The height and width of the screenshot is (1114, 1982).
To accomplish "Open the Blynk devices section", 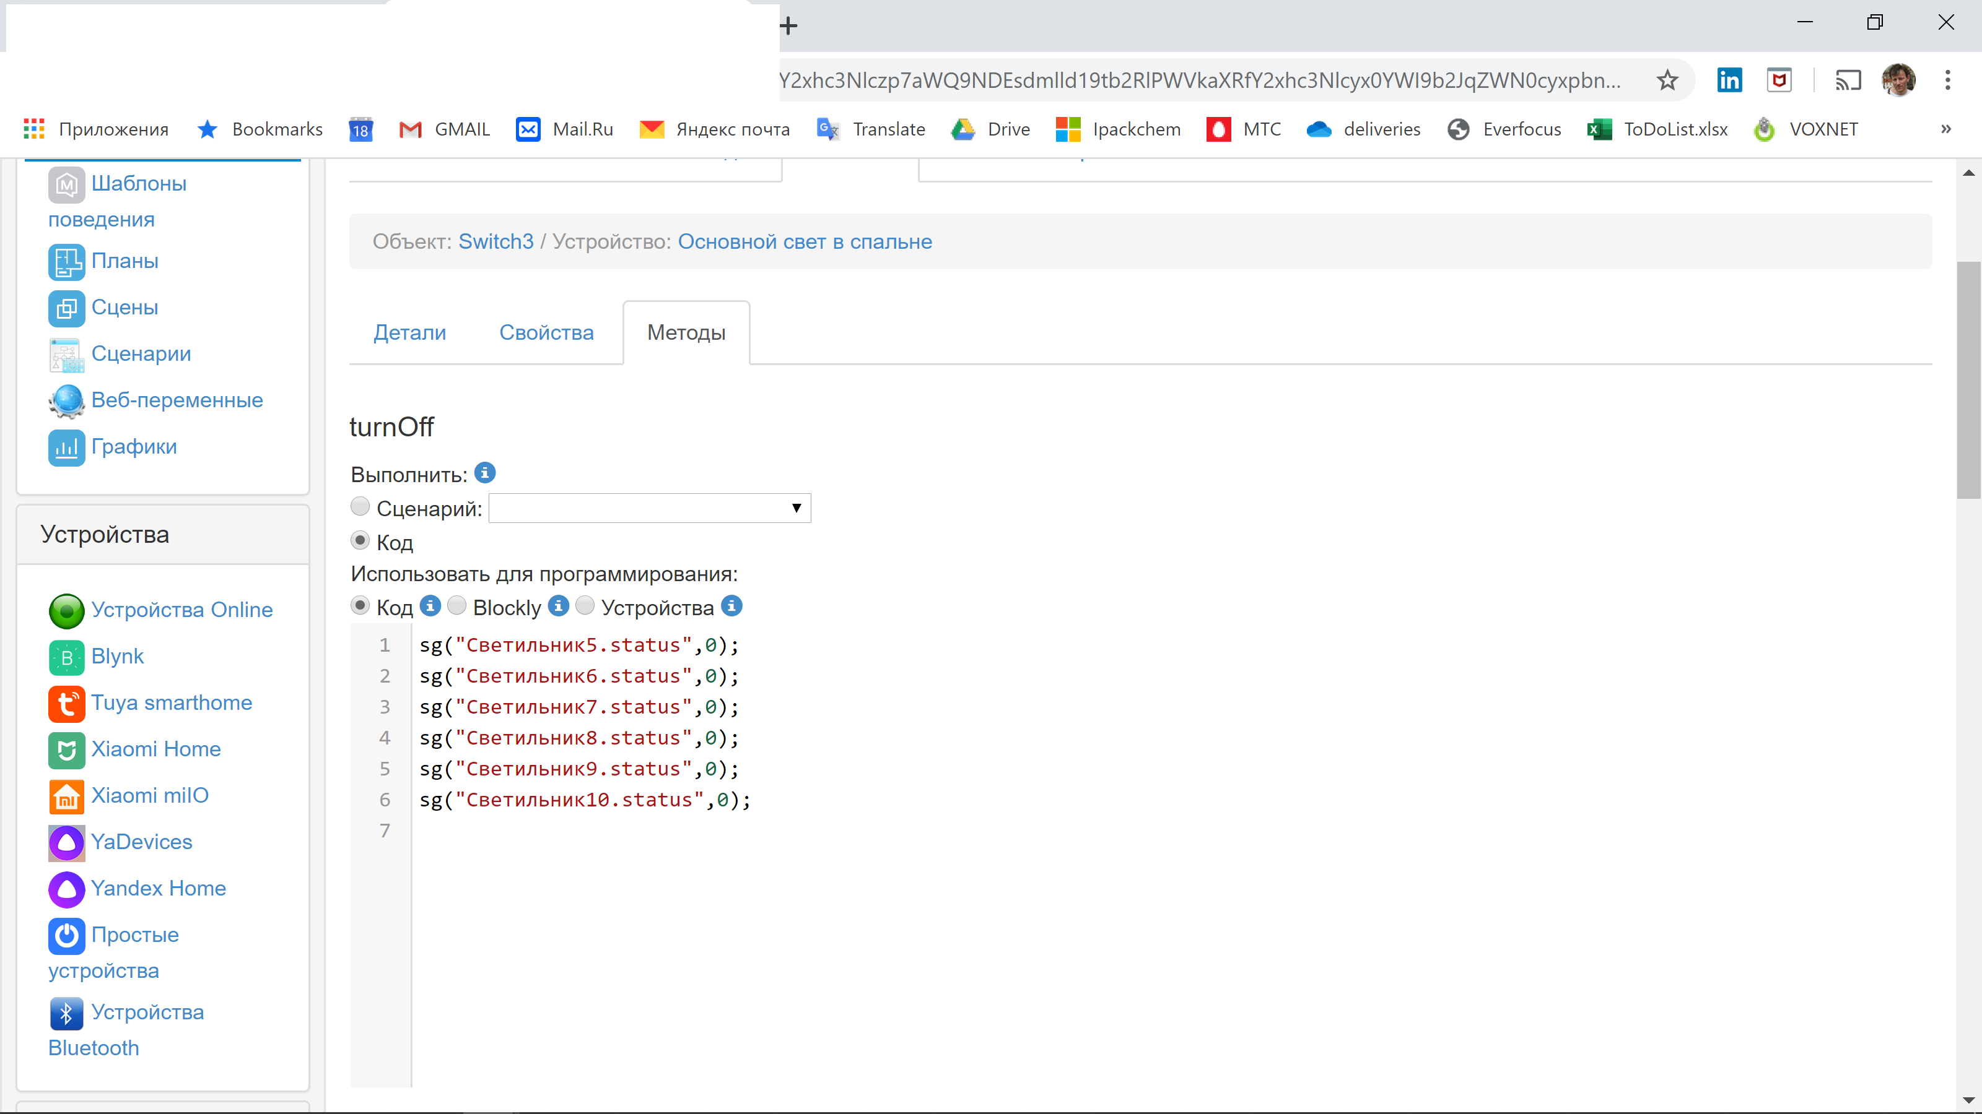I will [117, 657].
